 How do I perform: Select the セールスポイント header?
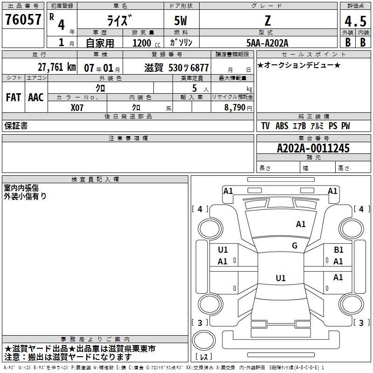point(313,54)
